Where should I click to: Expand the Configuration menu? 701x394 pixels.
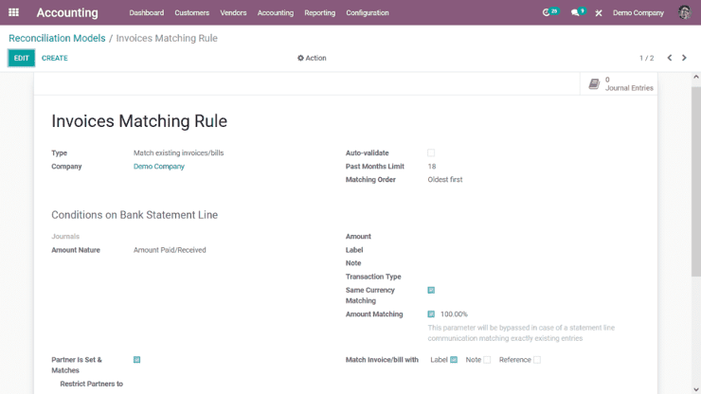[368, 13]
